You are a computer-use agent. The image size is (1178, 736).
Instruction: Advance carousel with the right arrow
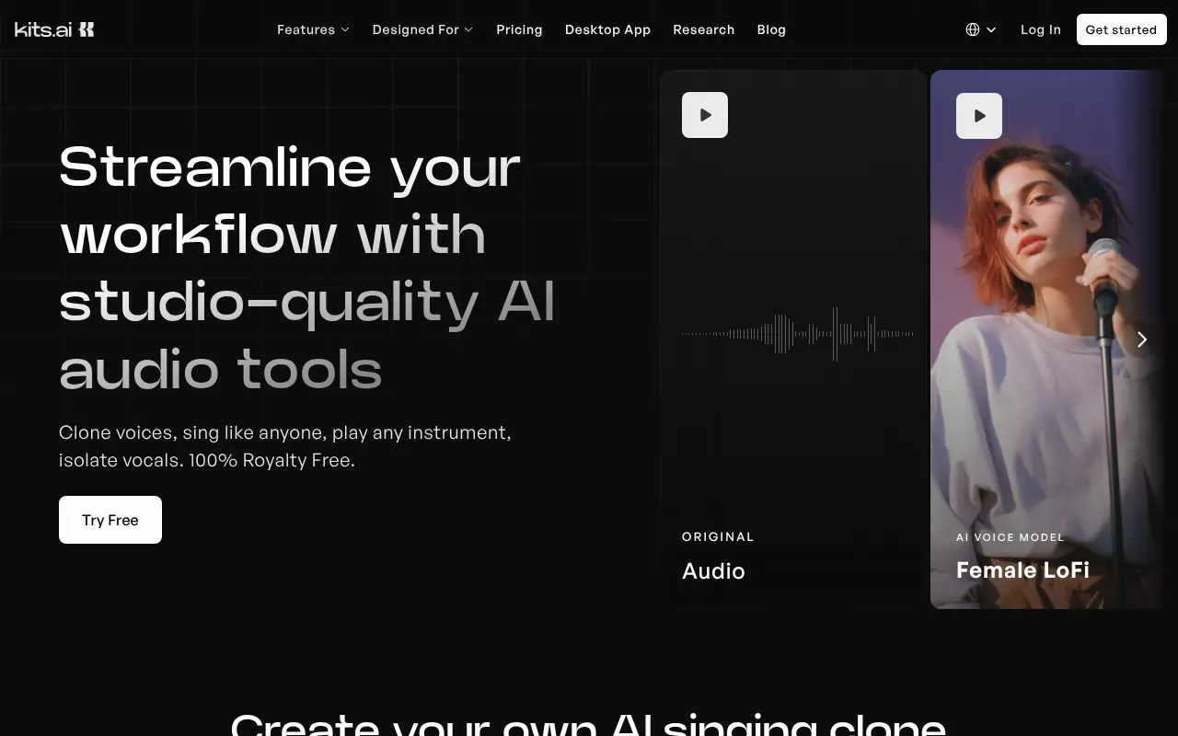coord(1141,339)
